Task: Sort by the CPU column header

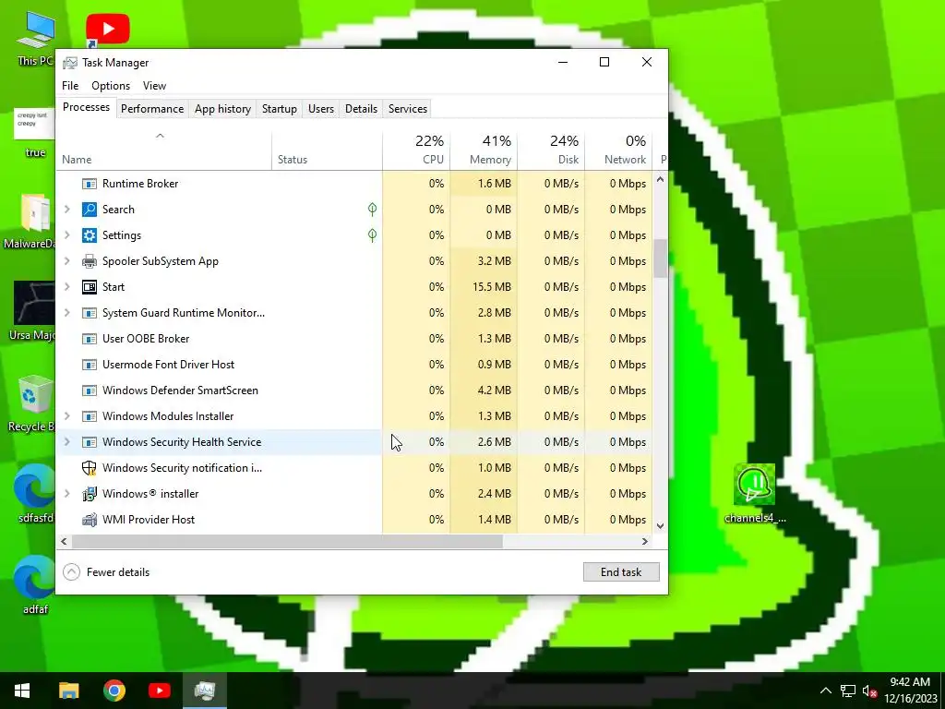Action: [x=416, y=150]
